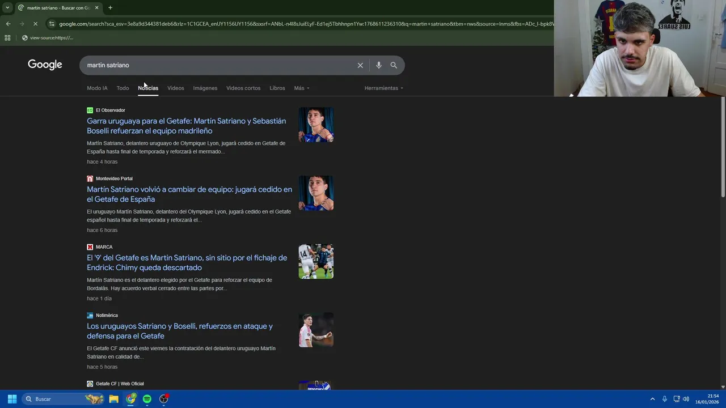This screenshot has height=408, width=726.
Task: Click 'Getafe CF | Web Oficial' source name
Action: coord(120,384)
